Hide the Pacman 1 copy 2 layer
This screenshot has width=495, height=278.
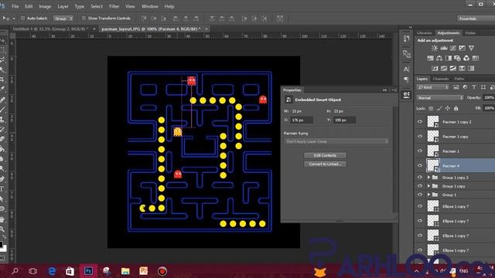point(420,122)
